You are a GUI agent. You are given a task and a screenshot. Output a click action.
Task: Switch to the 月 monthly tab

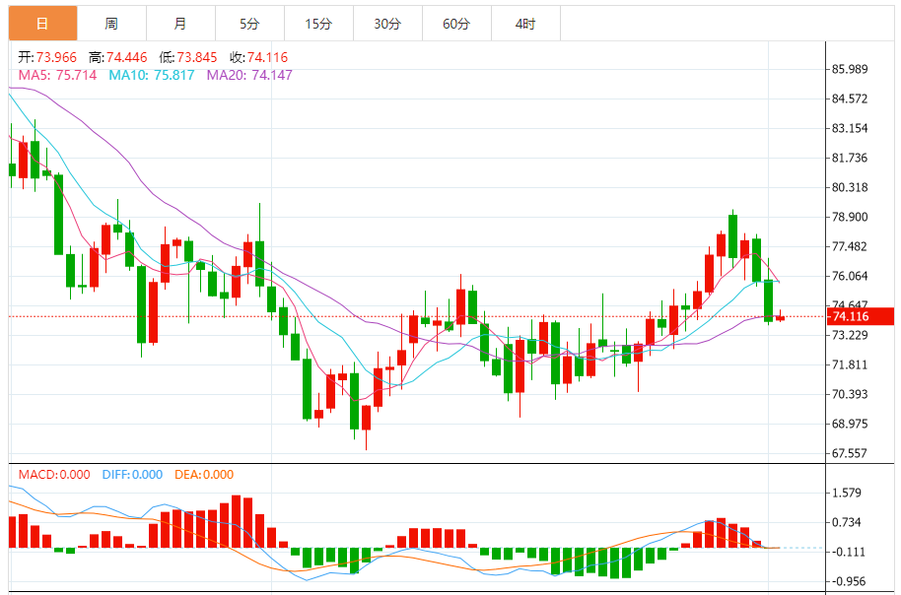point(180,24)
